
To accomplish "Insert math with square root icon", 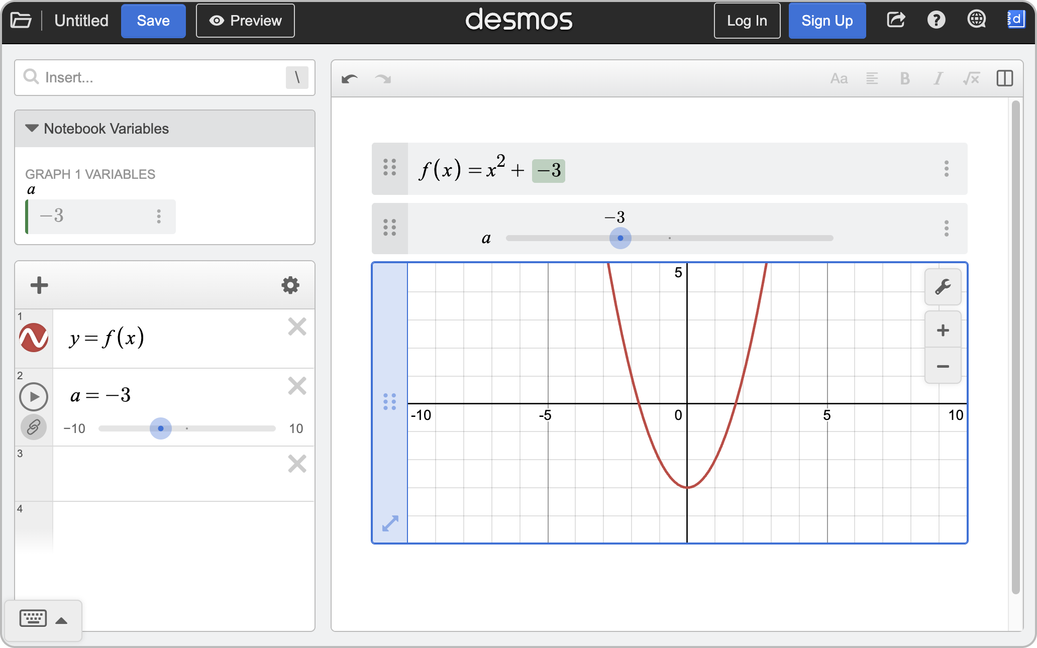I will [971, 78].
